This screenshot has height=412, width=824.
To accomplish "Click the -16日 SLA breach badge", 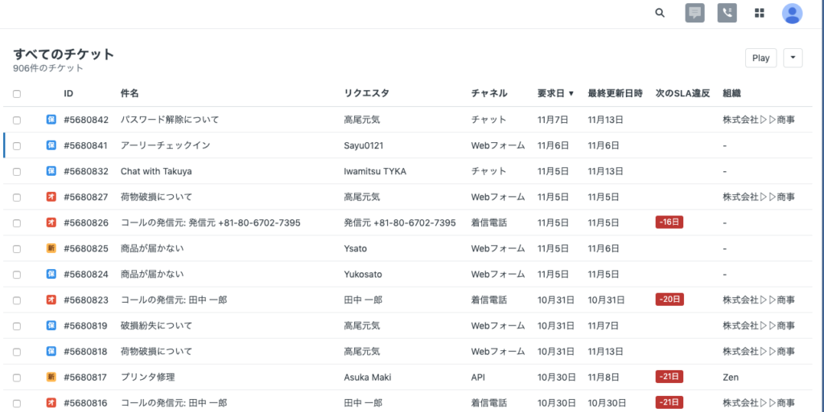I will pos(669,222).
